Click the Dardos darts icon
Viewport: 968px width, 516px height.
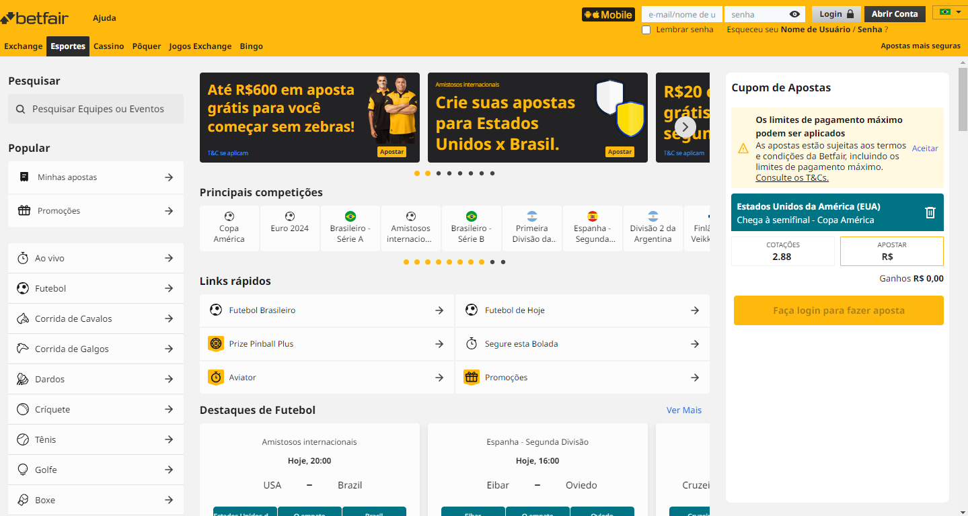point(23,379)
